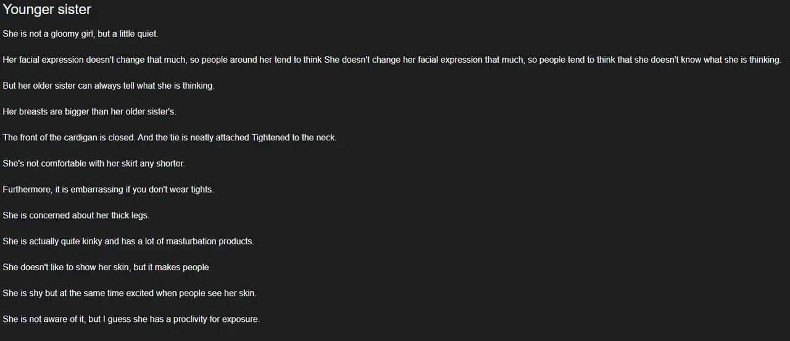
Task: Click the line starting "Furthermore"
Action: 108,190
